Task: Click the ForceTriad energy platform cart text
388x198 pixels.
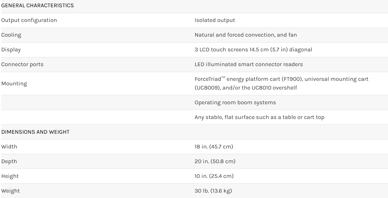Action: pos(281,79)
